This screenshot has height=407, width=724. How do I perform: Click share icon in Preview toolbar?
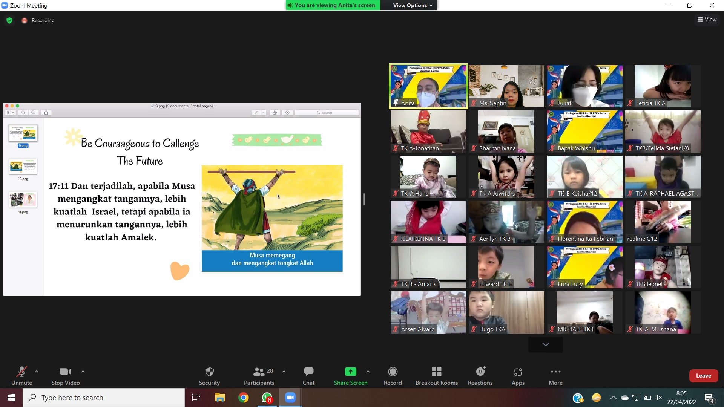(x=46, y=112)
